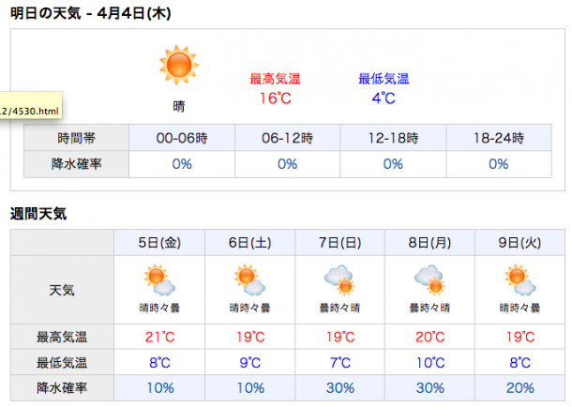Click the cloudy-sunny icon for 8日(月)
The height and width of the screenshot is (407, 572).
pyautogui.click(x=429, y=279)
